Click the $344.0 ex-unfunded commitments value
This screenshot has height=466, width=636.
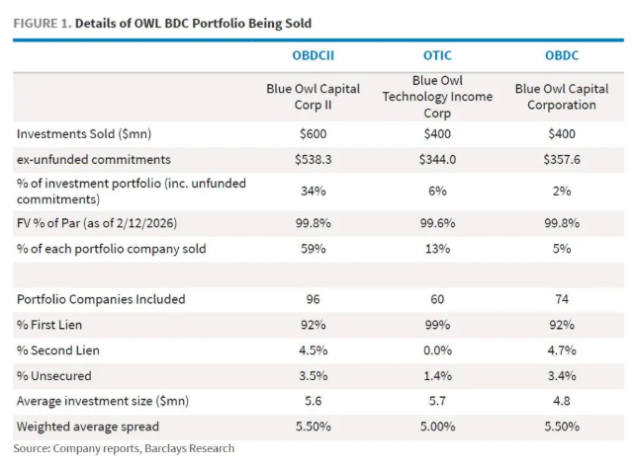pyautogui.click(x=438, y=157)
